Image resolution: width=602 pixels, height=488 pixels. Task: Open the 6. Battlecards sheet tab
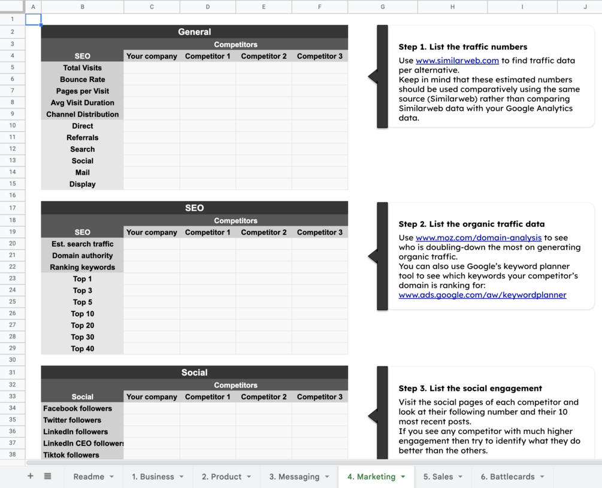pyautogui.click(x=507, y=477)
